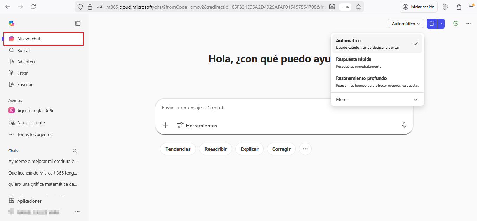Open the browser hamburger menu

point(471,7)
